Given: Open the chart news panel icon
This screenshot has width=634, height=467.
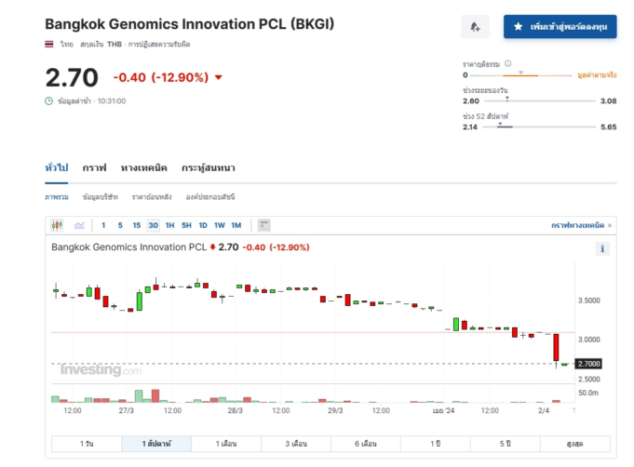Looking at the screenshot, I should click(x=264, y=225).
